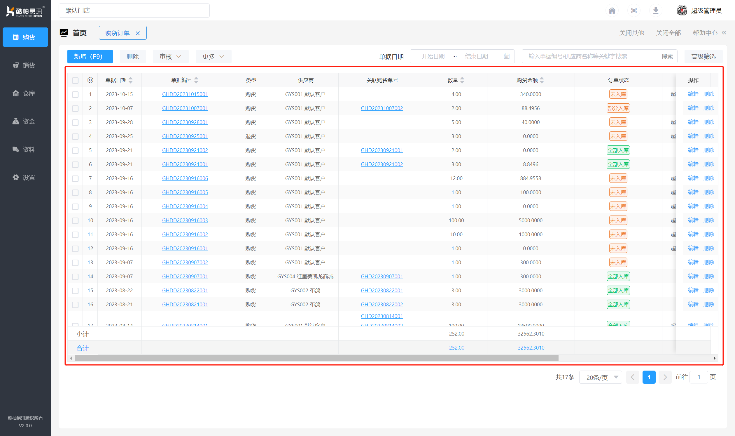
Task: Open the column settings gear icon
Action: pyautogui.click(x=90, y=80)
